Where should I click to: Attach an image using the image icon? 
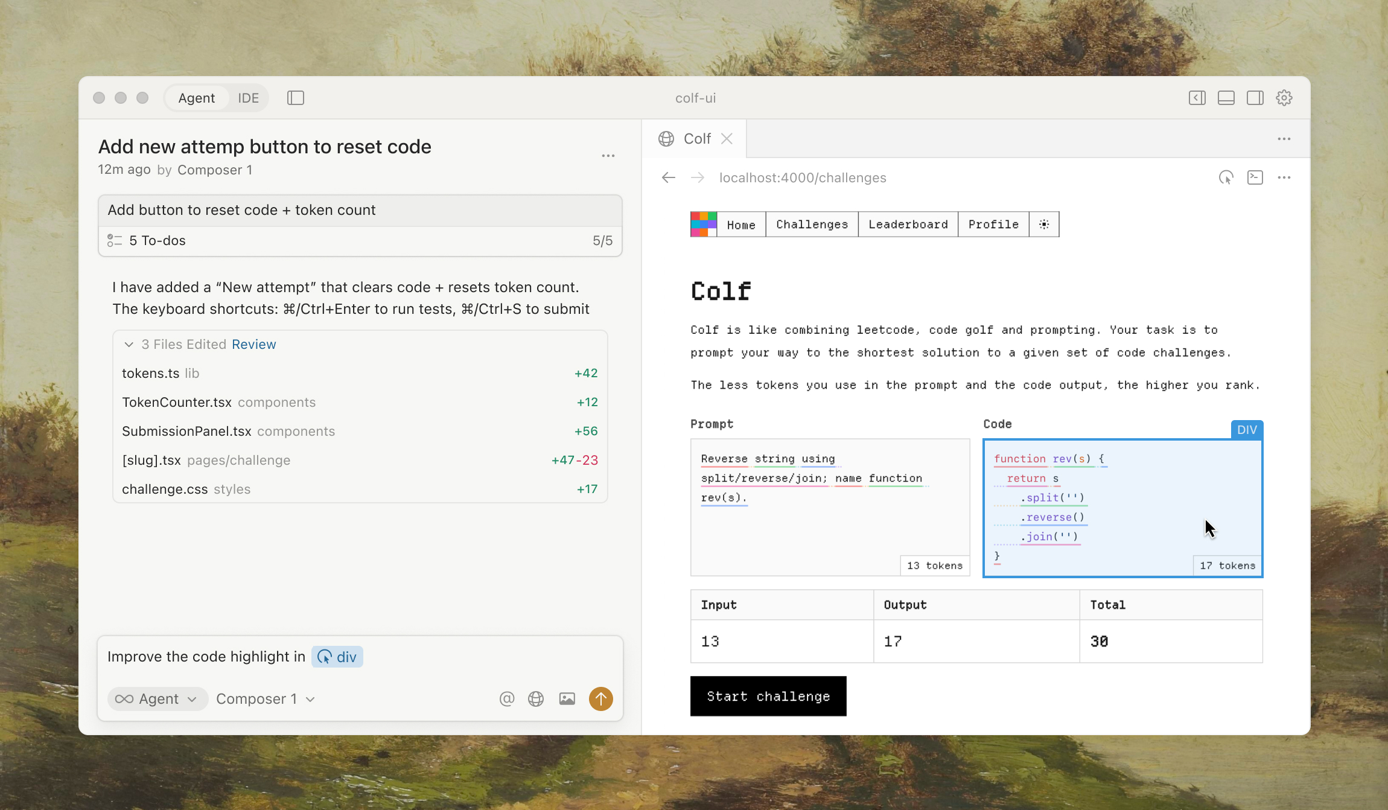(566, 698)
